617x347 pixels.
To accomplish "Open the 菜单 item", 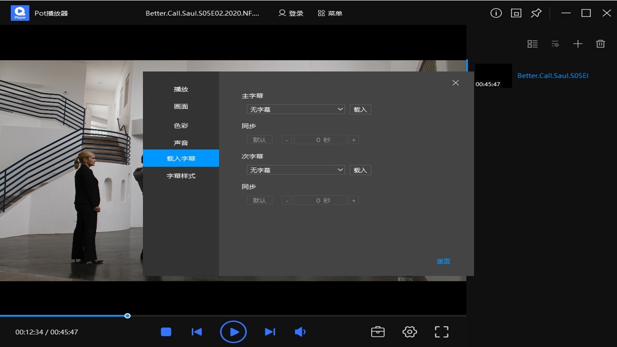I will pyautogui.click(x=330, y=13).
